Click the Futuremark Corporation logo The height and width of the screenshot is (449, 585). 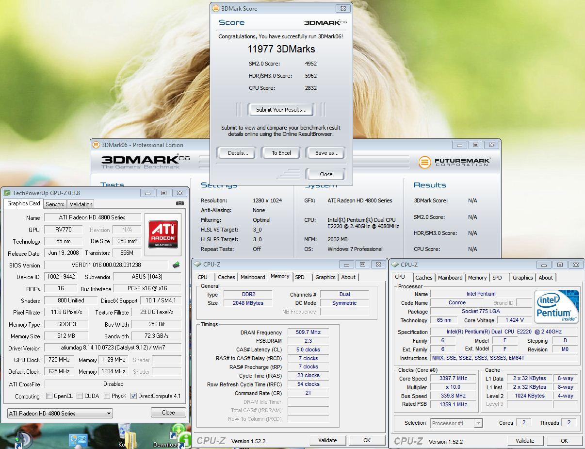pos(455,162)
